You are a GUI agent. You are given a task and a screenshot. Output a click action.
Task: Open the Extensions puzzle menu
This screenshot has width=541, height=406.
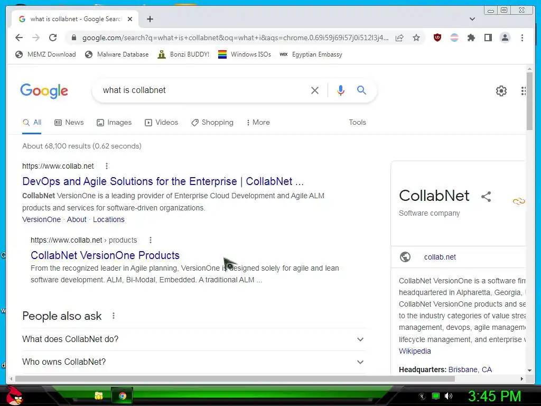coord(471,38)
